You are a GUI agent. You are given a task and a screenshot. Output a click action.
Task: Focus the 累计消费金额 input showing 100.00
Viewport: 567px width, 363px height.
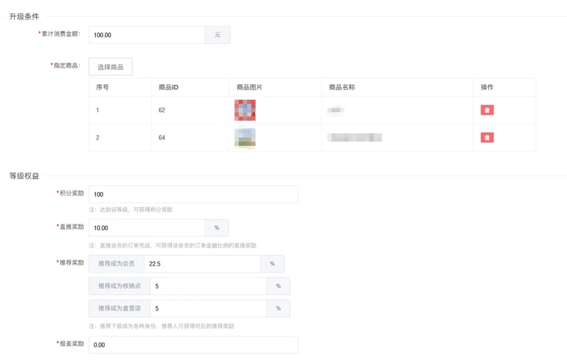point(147,35)
